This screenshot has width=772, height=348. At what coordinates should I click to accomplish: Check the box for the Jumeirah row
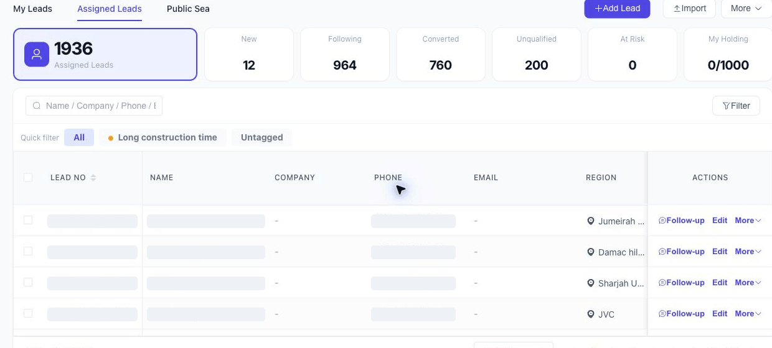(28, 220)
